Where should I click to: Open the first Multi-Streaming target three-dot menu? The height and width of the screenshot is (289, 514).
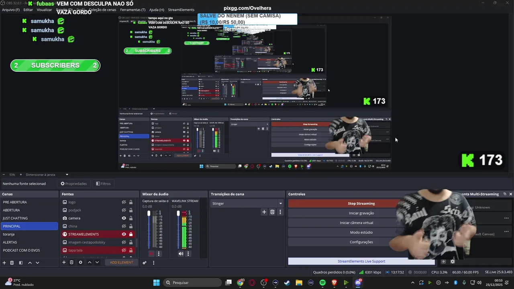506,218
